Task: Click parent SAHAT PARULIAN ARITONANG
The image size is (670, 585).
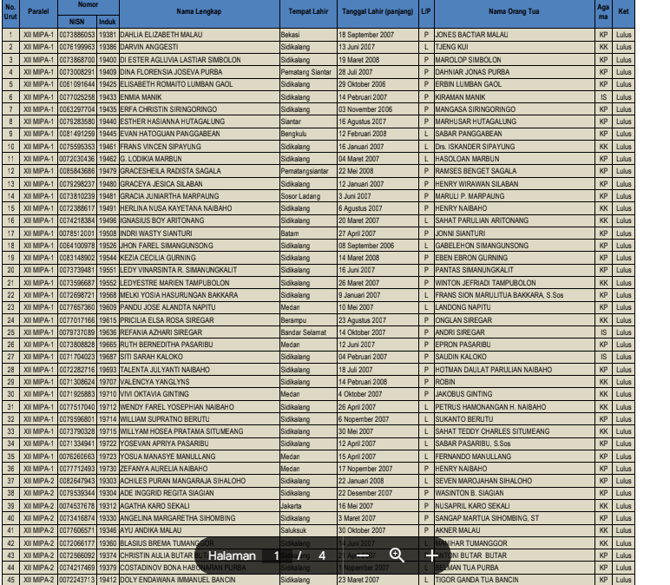Action: click(482, 220)
